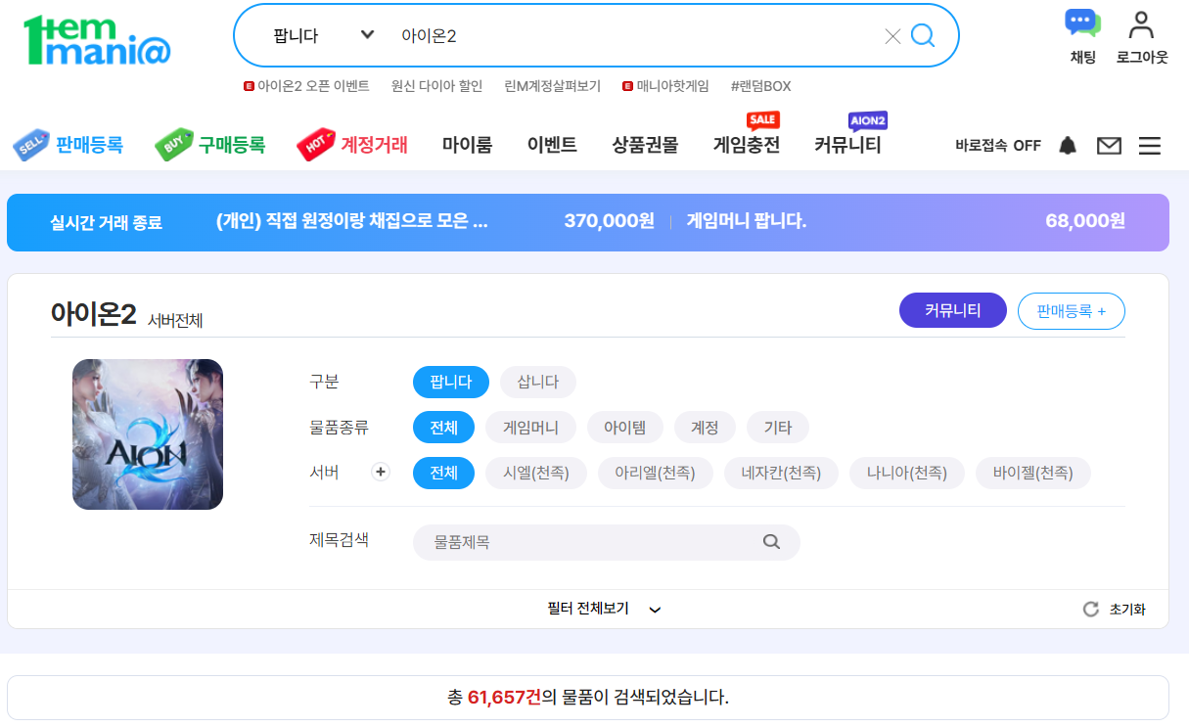The width and height of the screenshot is (1189, 727).
Task: Click the magnifier in 물품제목 search box
Action: 771,541
